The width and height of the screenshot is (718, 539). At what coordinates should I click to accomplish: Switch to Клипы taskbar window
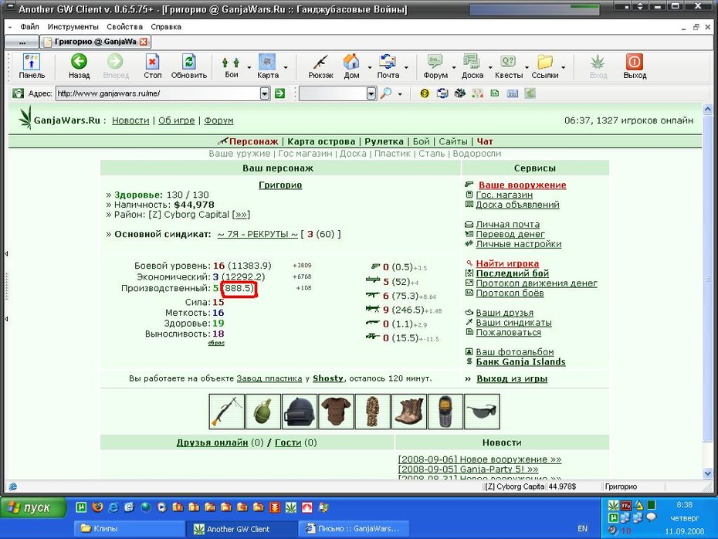[129, 528]
